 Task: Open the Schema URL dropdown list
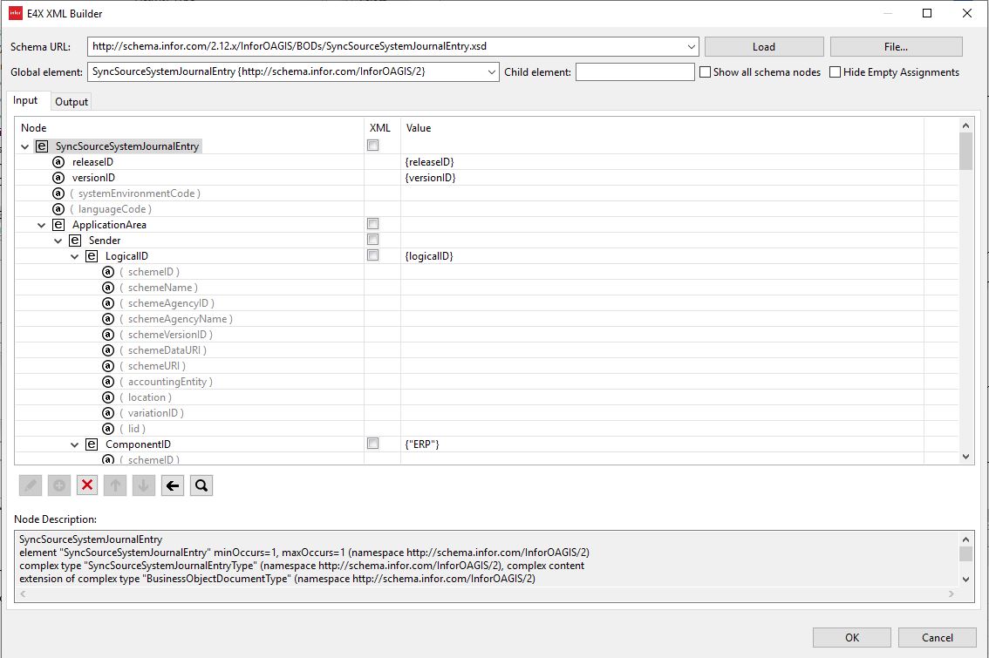point(693,46)
